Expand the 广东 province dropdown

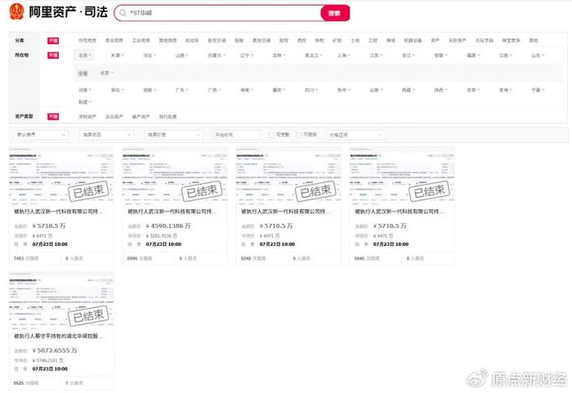tap(181, 90)
